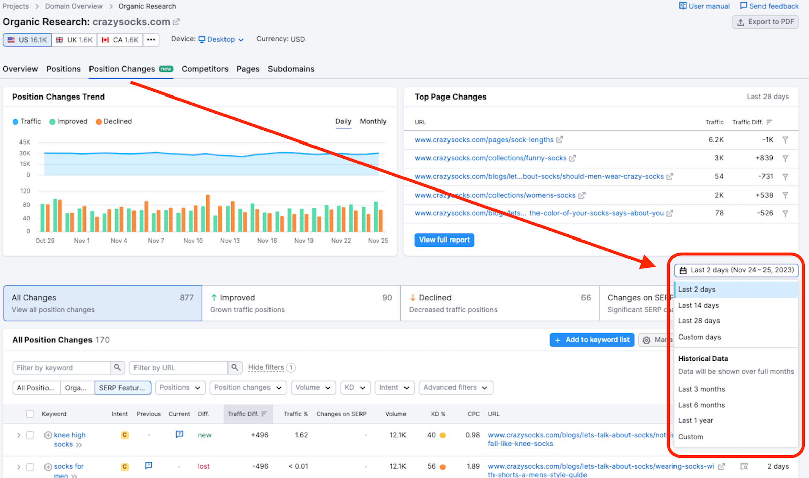The width and height of the screenshot is (809, 478).
Task: Expand the socks for men row
Action: pos(19,467)
